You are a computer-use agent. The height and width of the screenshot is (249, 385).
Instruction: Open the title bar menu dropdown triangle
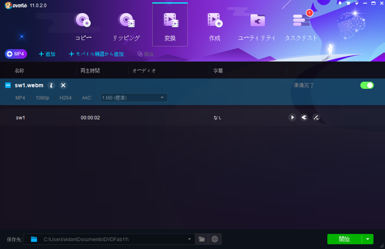[x=357, y=3]
